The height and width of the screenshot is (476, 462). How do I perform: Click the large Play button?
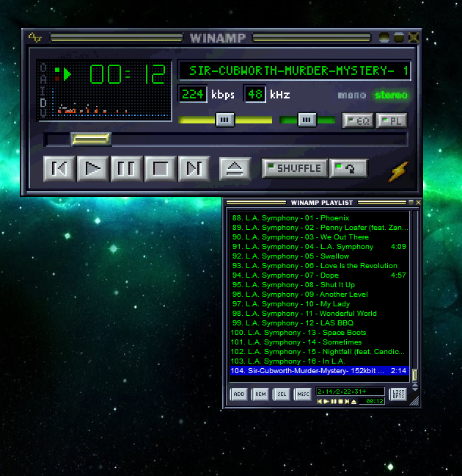pos(92,168)
